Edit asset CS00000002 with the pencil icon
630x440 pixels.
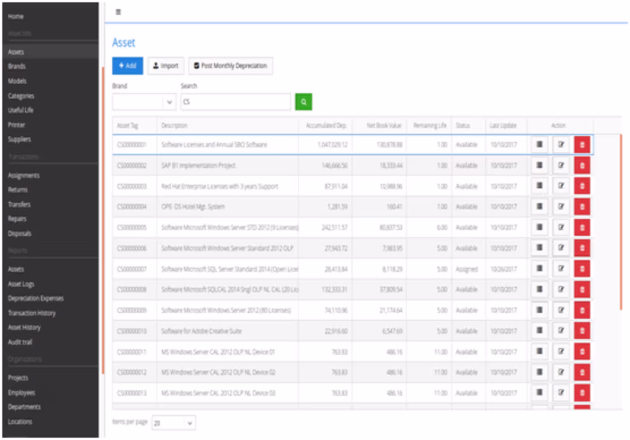click(561, 165)
